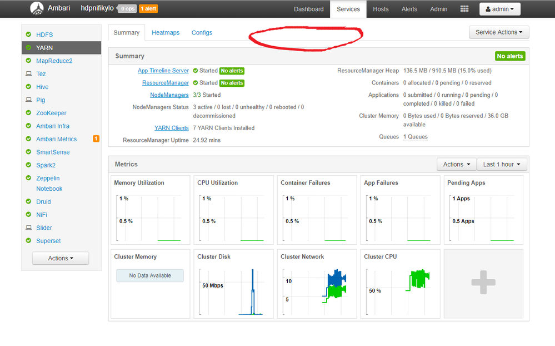
Task: Select the Summary tab
Action: pyautogui.click(x=126, y=33)
